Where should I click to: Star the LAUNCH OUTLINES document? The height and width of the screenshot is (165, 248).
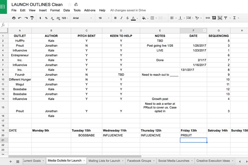click(69, 5)
